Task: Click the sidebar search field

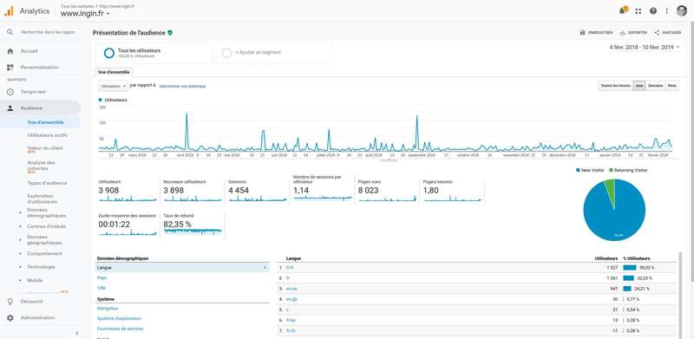Action: click(49, 32)
